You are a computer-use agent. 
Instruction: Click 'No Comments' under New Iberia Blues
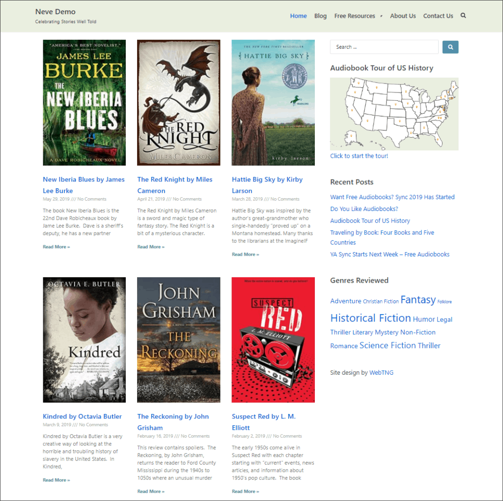[92, 199]
